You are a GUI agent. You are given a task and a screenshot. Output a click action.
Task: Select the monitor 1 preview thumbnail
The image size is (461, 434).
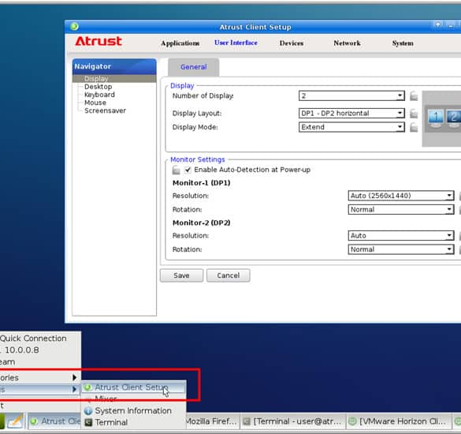point(436,118)
